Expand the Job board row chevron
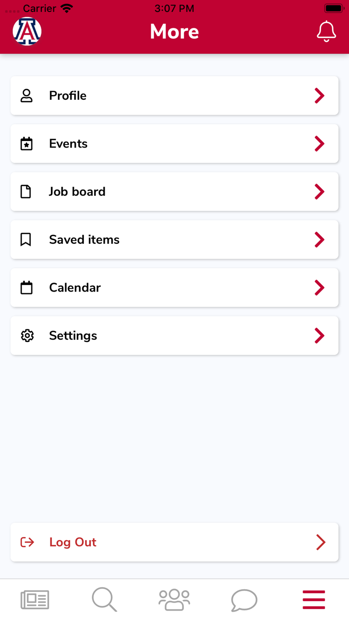 tap(320, 192)
